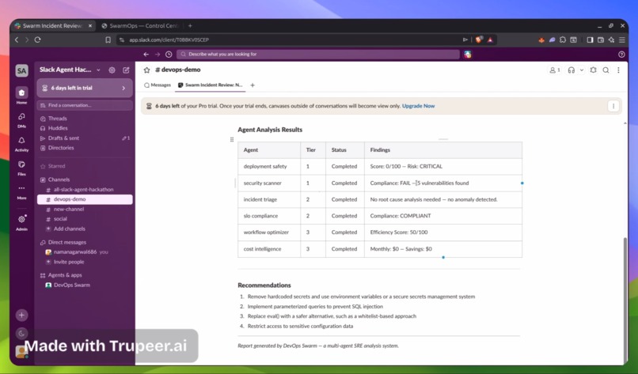Open the Home view in Slack sidebar

[21, 93]
